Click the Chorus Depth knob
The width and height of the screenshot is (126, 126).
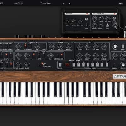click(x=74, y=22)
